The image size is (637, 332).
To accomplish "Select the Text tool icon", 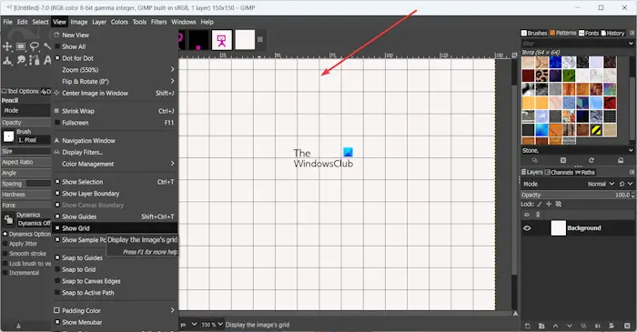I will click(x=47, y=60).
